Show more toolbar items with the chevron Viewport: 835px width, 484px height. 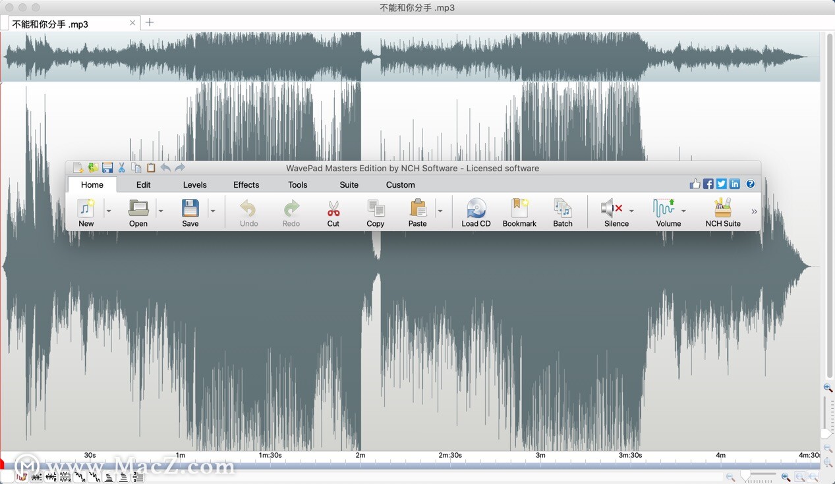pos(754,211)
